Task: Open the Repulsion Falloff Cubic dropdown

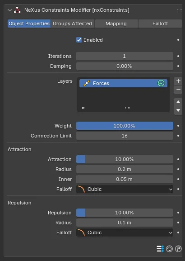Action: pyautogui.click(x=125, y=233)
